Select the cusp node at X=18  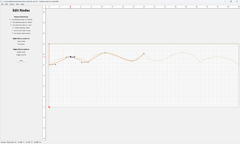tap(144, 54)
